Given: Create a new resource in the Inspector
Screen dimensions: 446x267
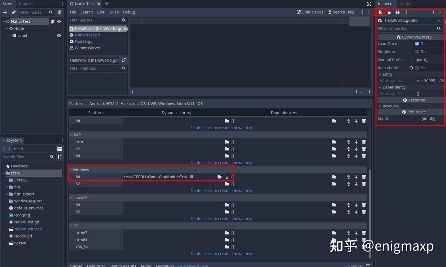Looking at the screenshot, I should 380,12.
